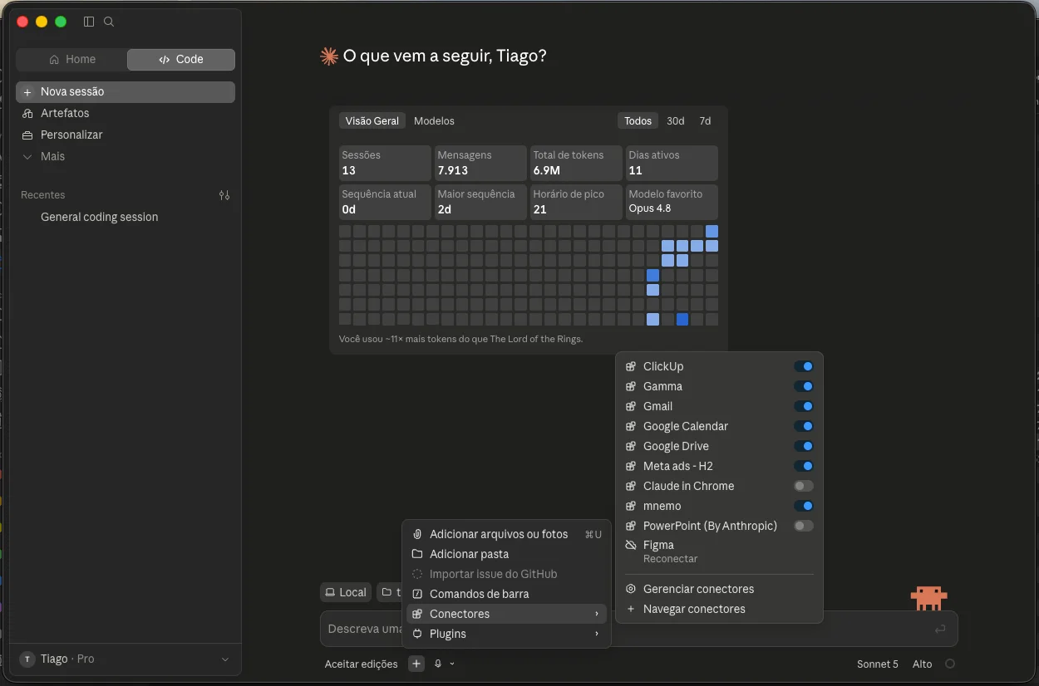Screen dimensions: 1039x686
Task: Open the search magnifier icon
Action: 109,22
